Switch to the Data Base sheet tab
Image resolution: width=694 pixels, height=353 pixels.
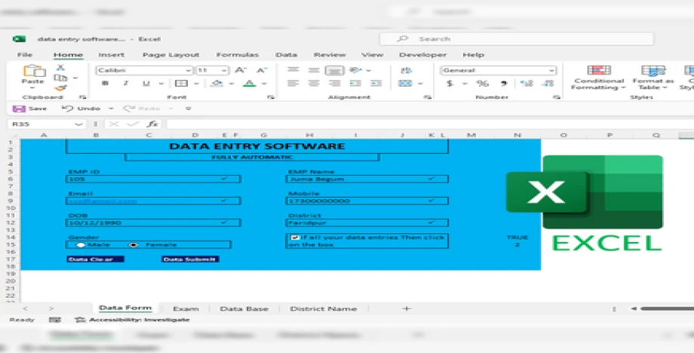[x=244, y=308]
